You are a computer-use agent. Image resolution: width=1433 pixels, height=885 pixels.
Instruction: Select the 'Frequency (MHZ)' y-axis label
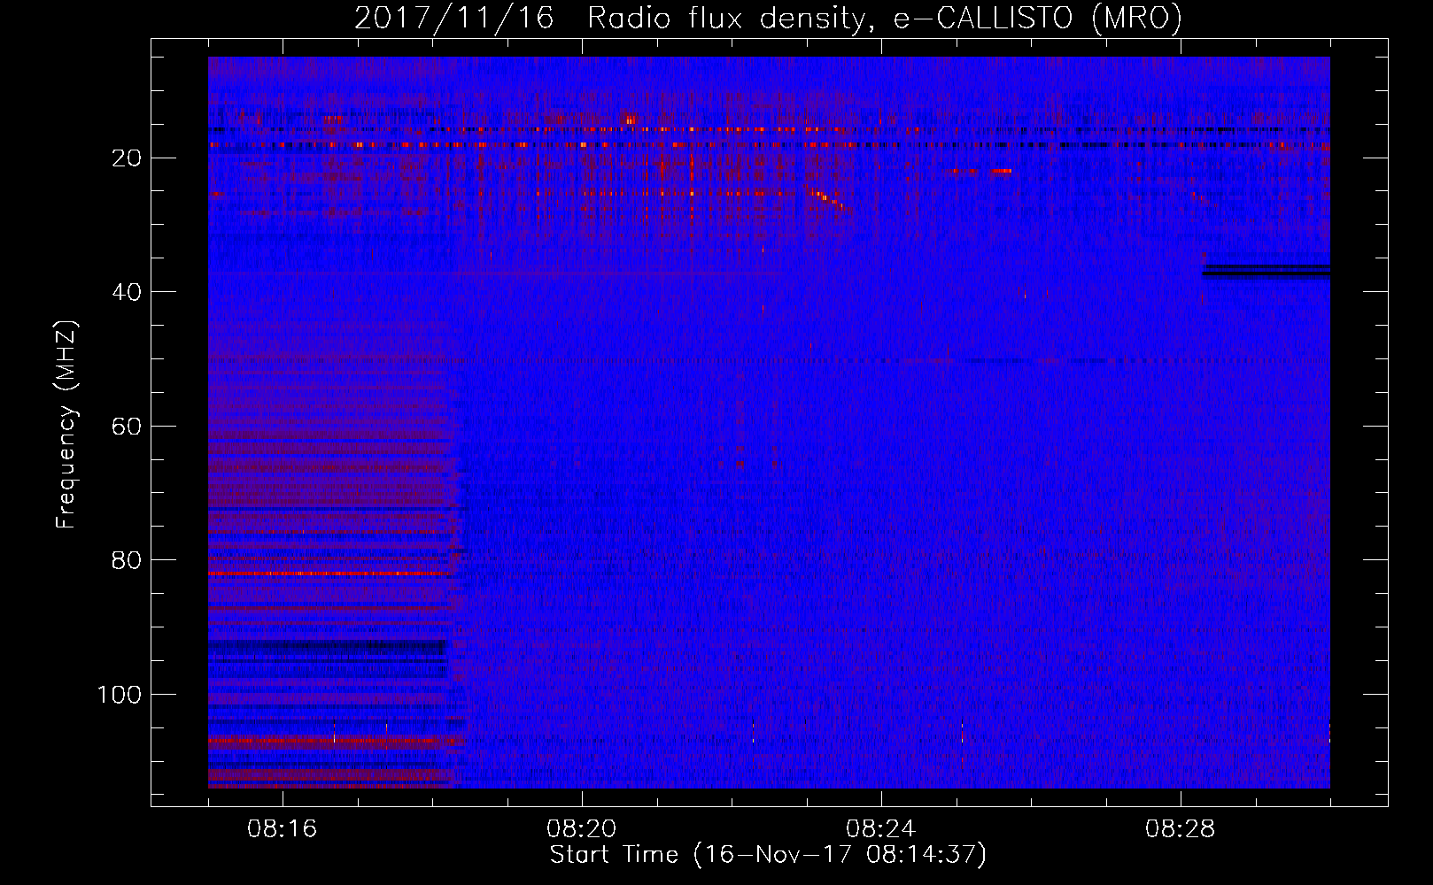(66, 425)
